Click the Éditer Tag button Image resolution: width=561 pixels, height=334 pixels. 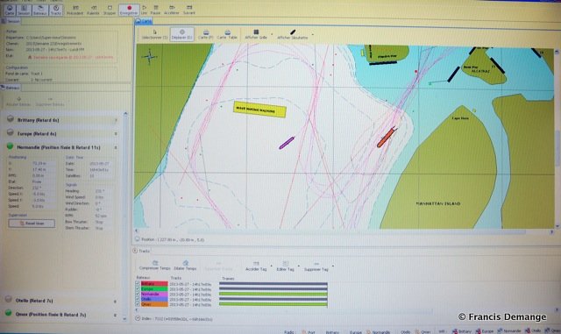pos(285,266)
